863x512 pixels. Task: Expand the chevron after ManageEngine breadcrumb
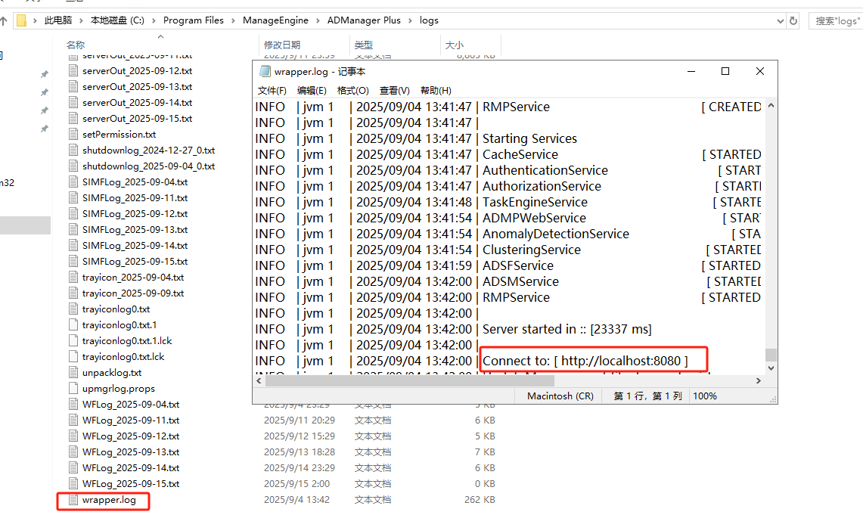pyautogui.click(x=318, y=20)
